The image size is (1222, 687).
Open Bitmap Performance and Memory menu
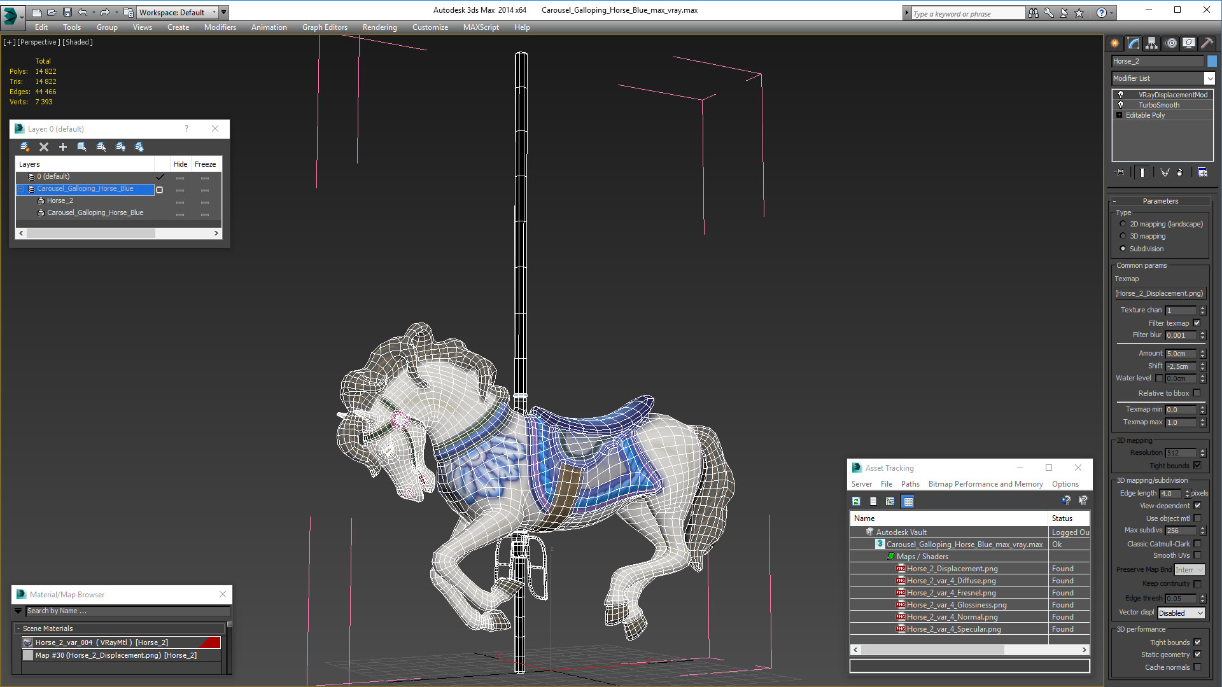pos(985,484)
